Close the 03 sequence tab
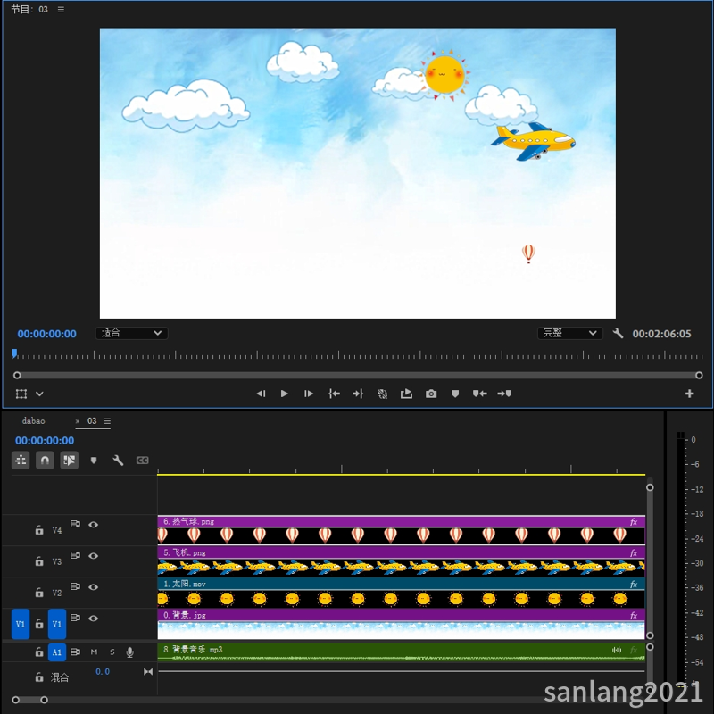 coord(78,421)
